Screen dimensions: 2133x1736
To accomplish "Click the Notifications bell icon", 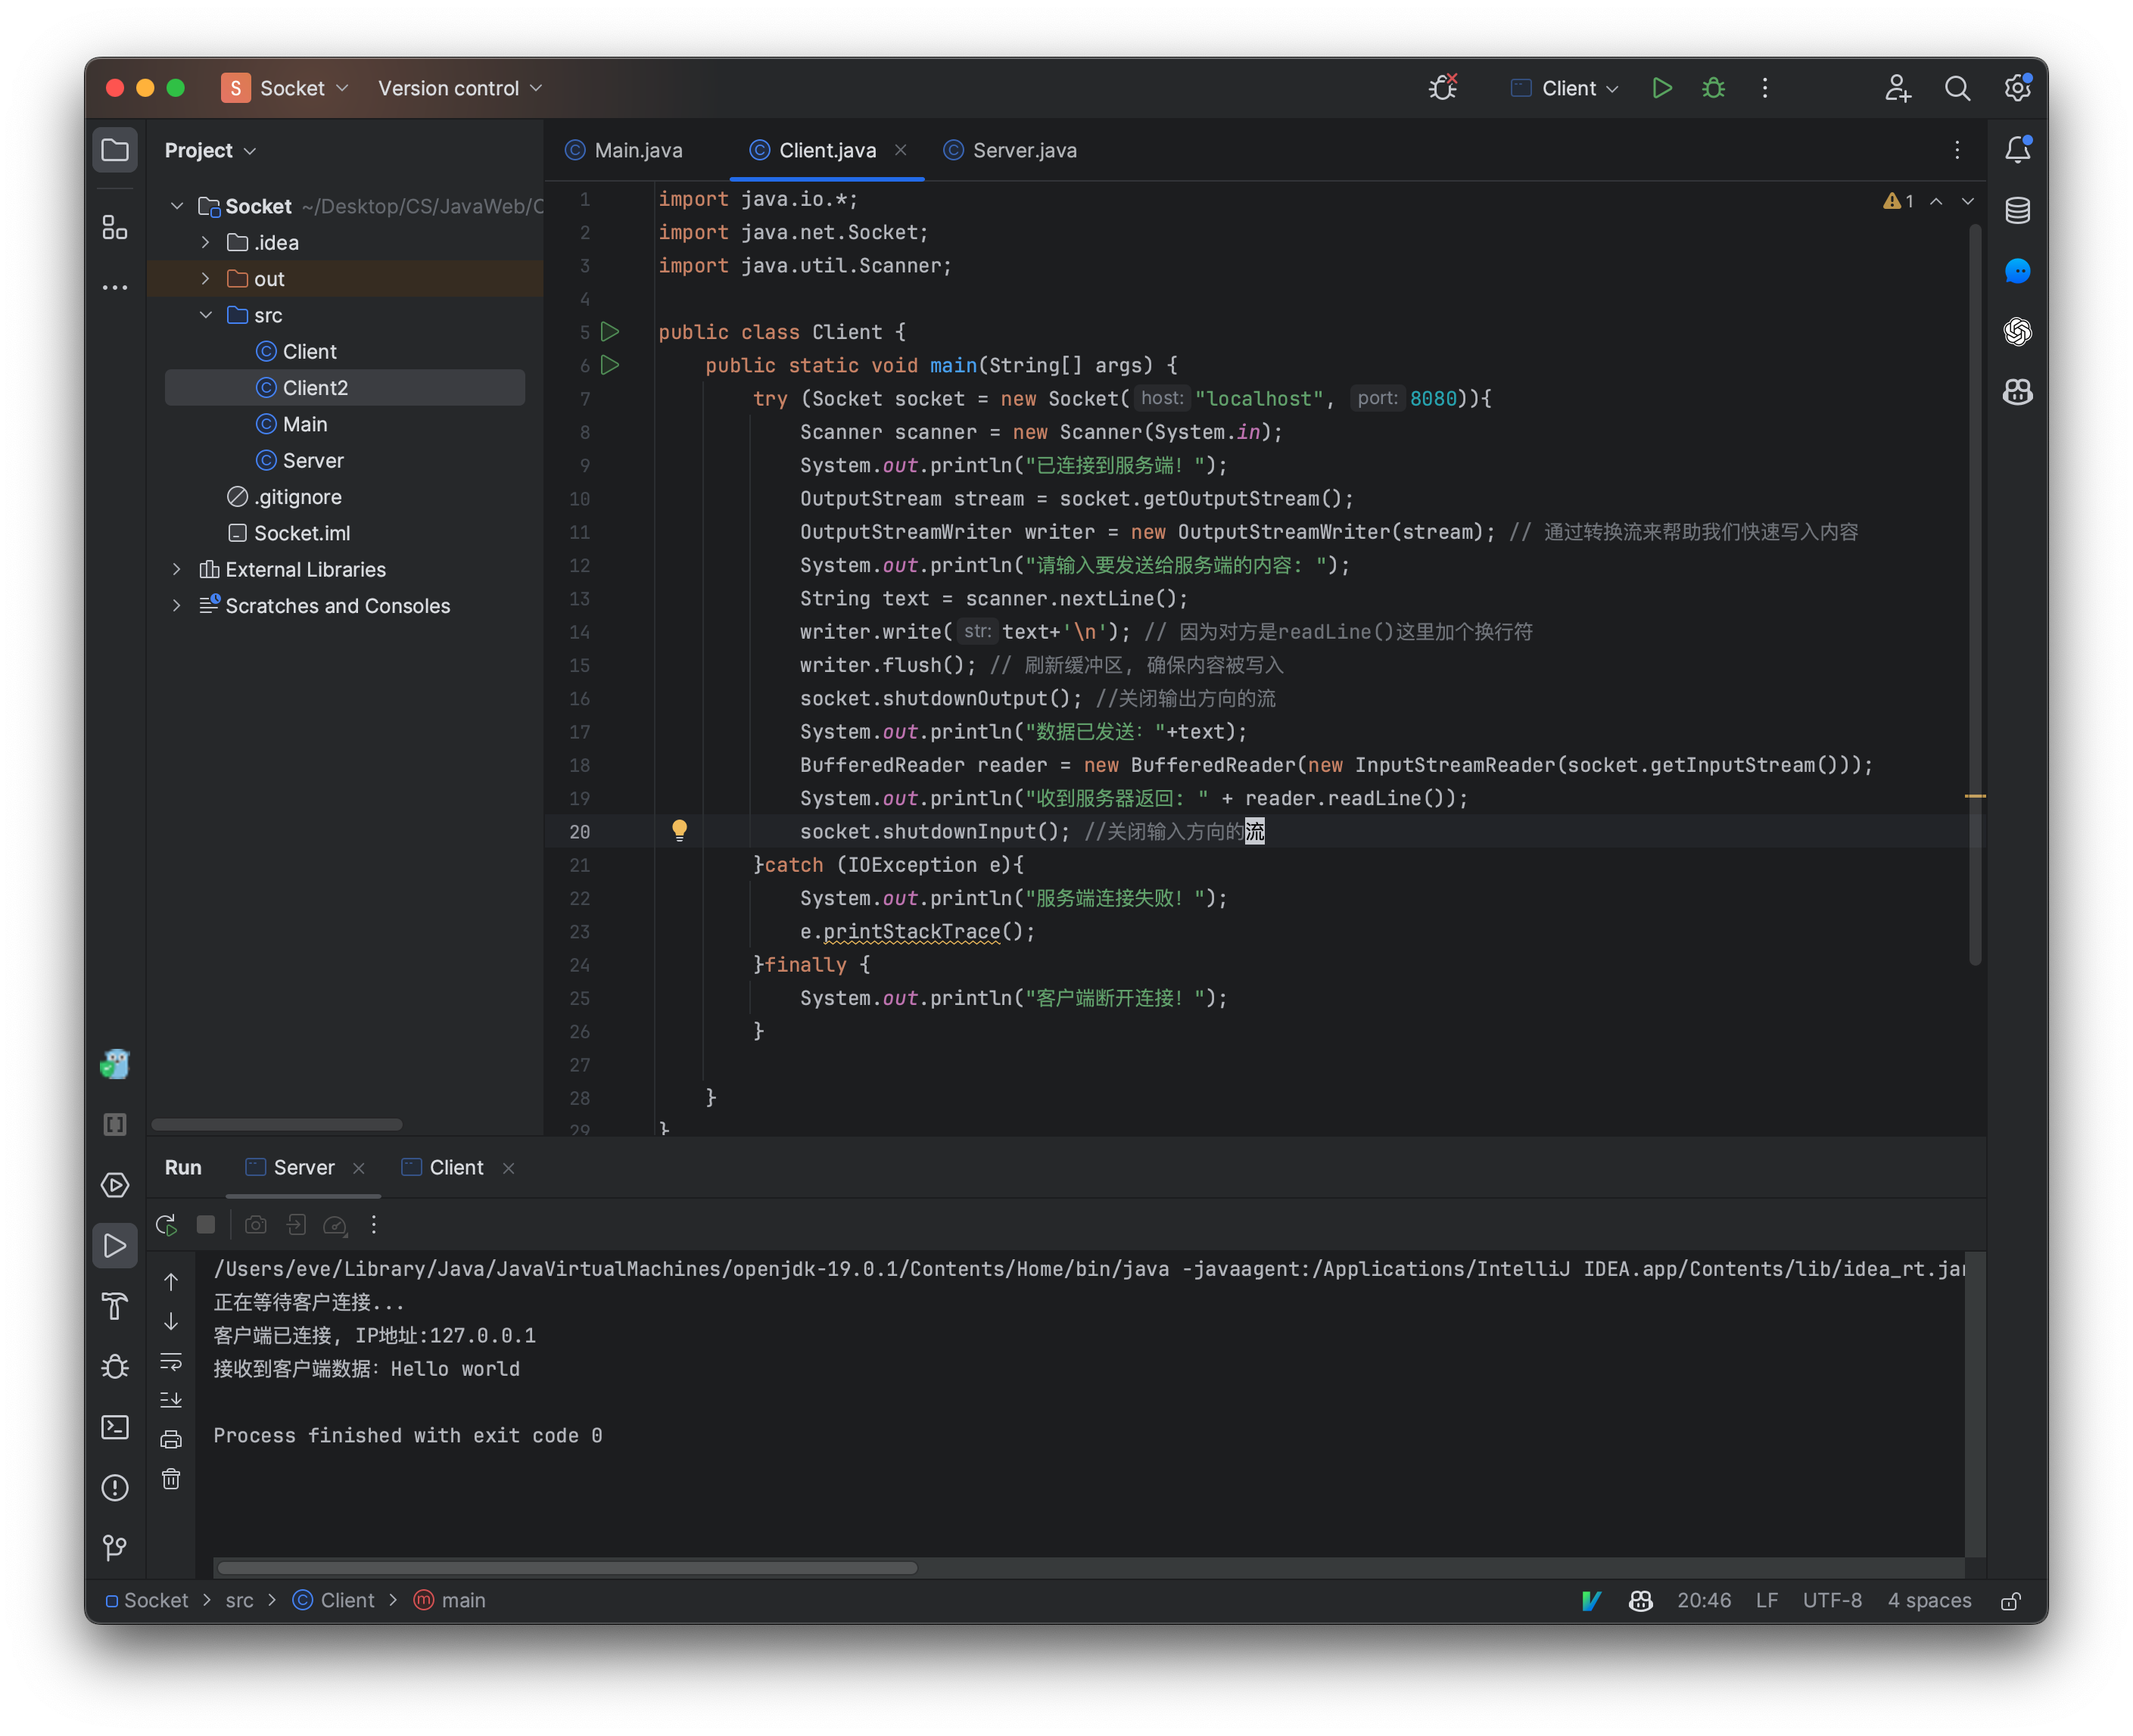I will [x=2016, y=151].
